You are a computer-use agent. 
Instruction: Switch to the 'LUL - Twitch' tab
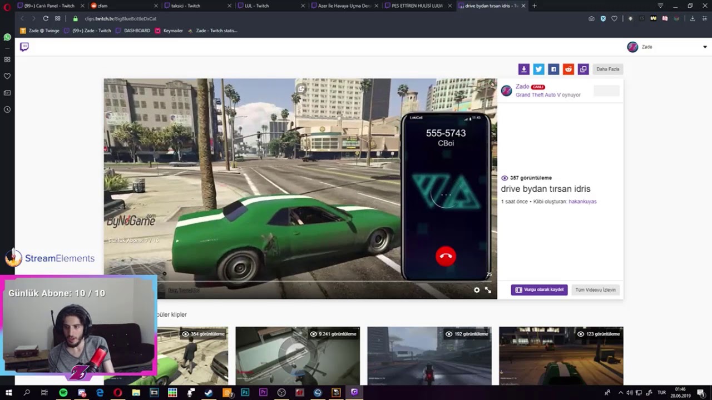[x=271, y=6]
